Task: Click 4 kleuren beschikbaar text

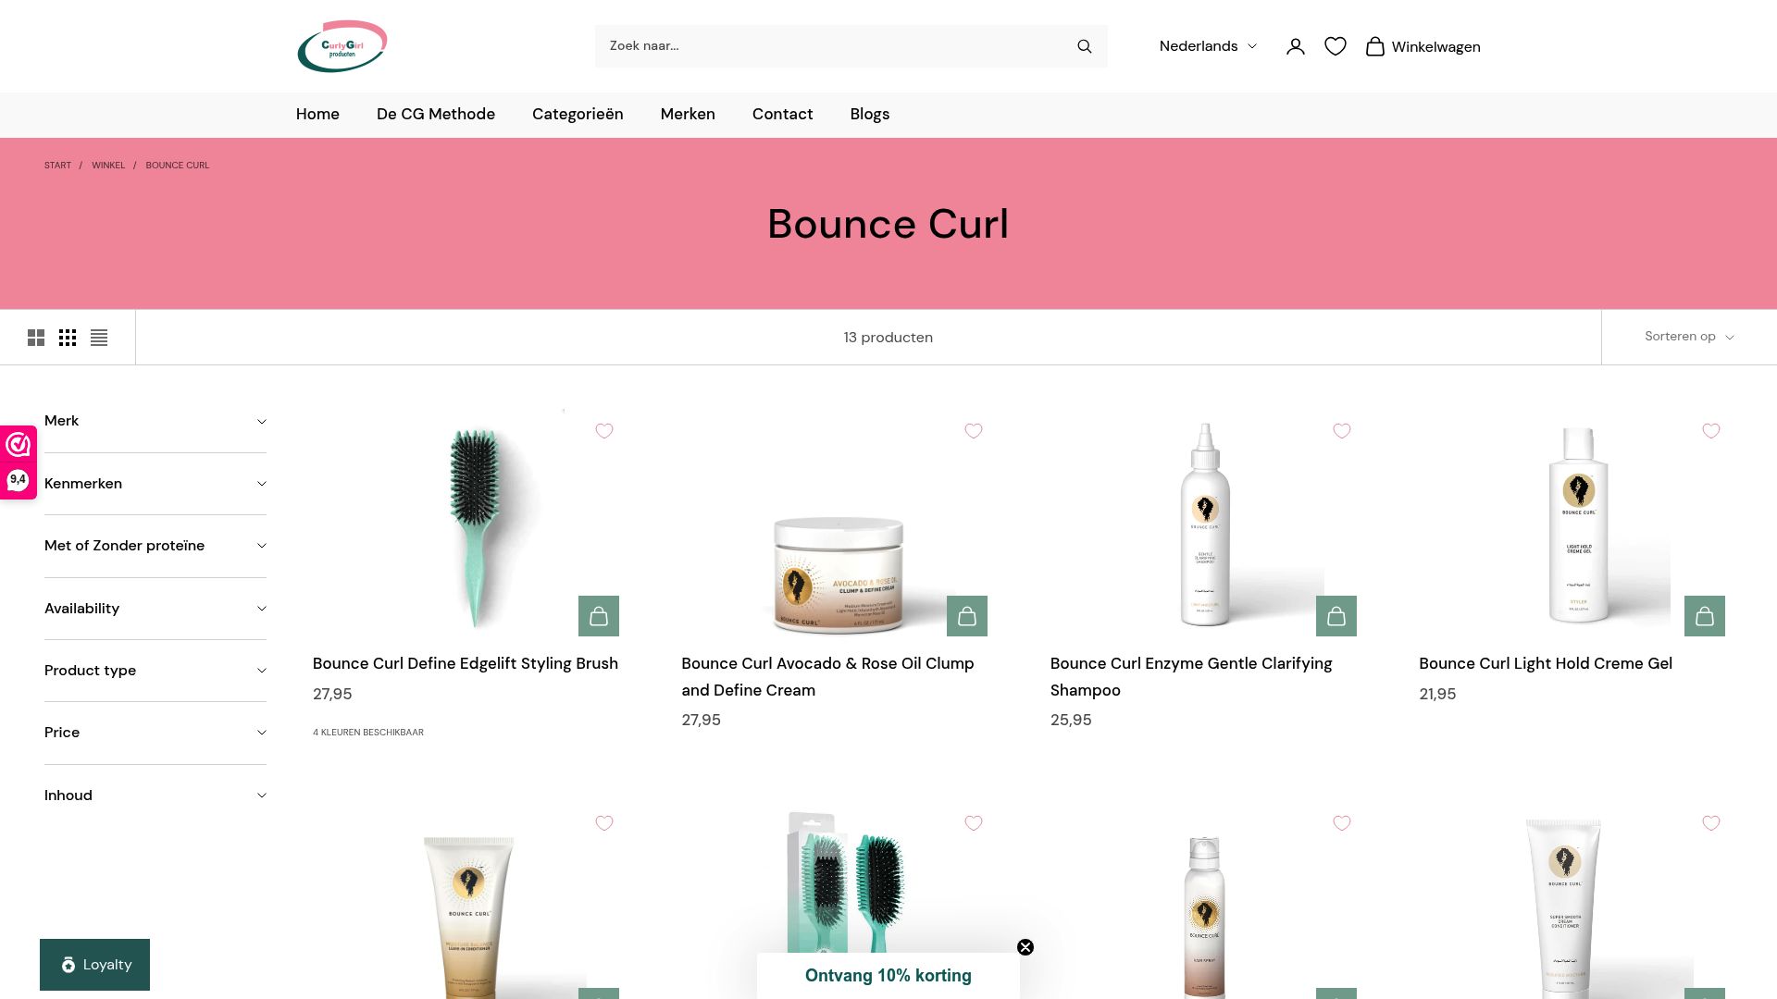Action: point(368,733)
